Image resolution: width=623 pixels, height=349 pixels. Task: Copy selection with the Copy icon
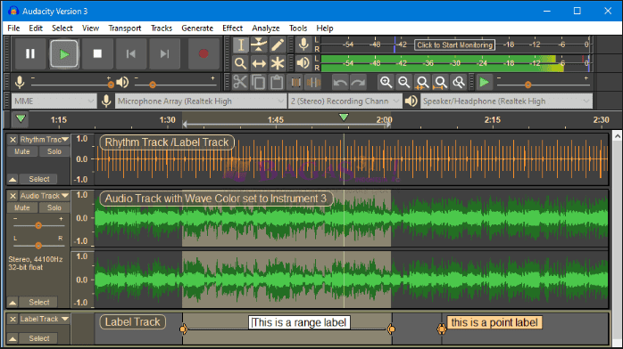259,83
